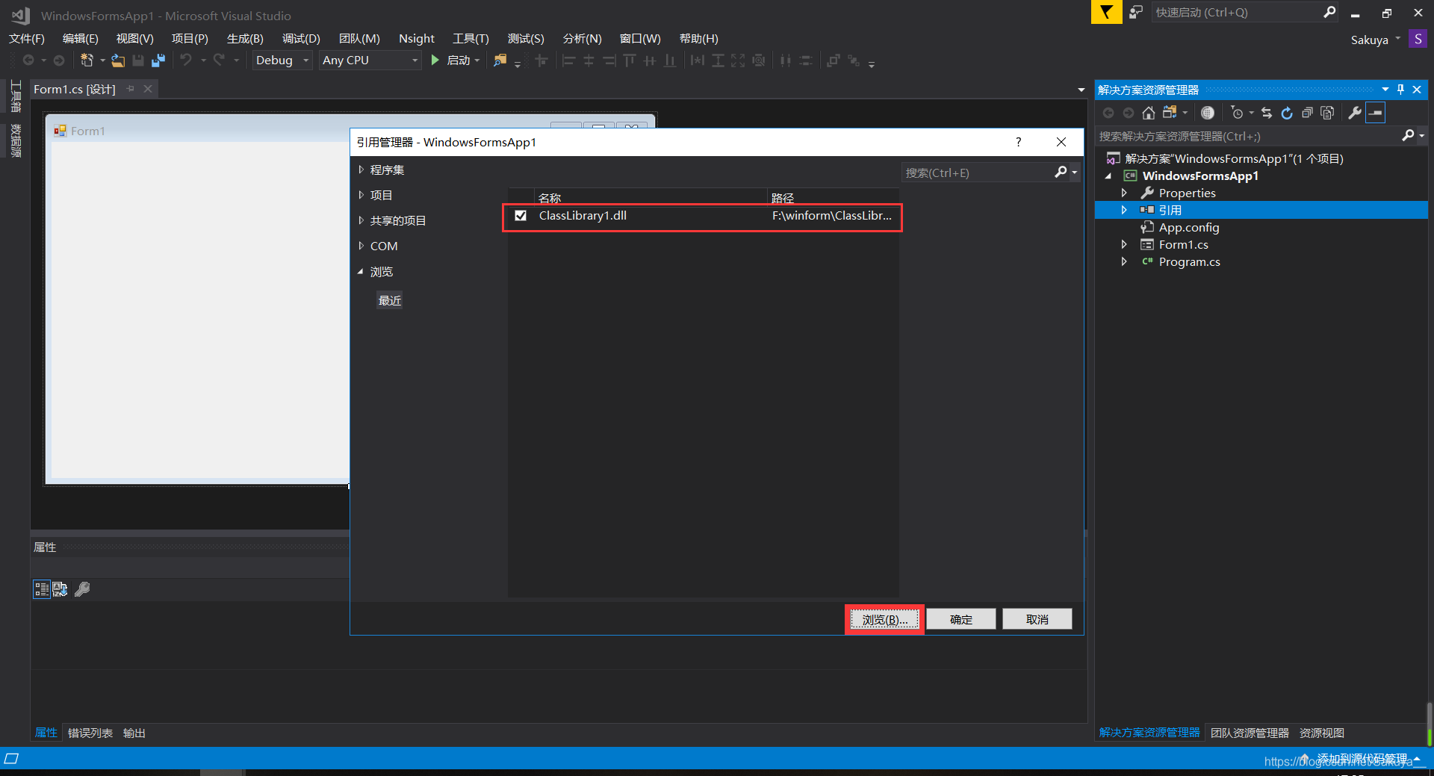Open the 编辑(E) menu
This screenshot has width=1434, height=776.
click(x=81, y=39)
